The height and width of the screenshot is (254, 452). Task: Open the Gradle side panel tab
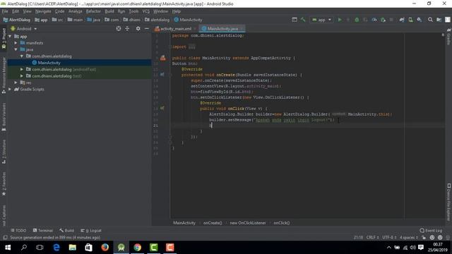pyautogui.click(x=448, y=37)
